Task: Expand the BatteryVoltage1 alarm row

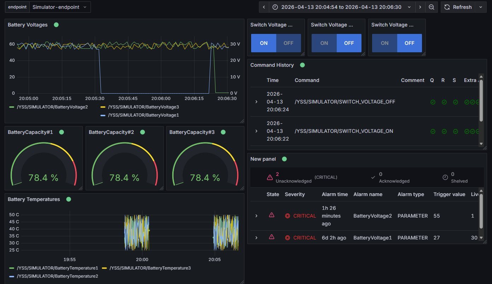Action: pyautogui.click(x=256, y=238)
